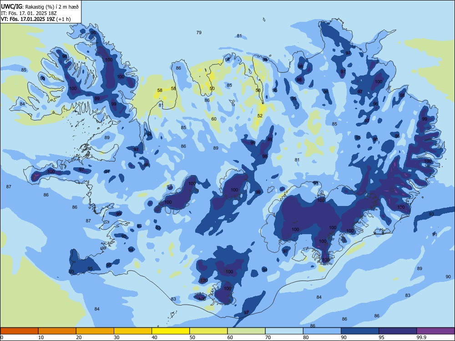Image resolution: width=455 pixels, height=341 pixels.
Task: Click the legend scale label "20"
Action: coord(79,337)
